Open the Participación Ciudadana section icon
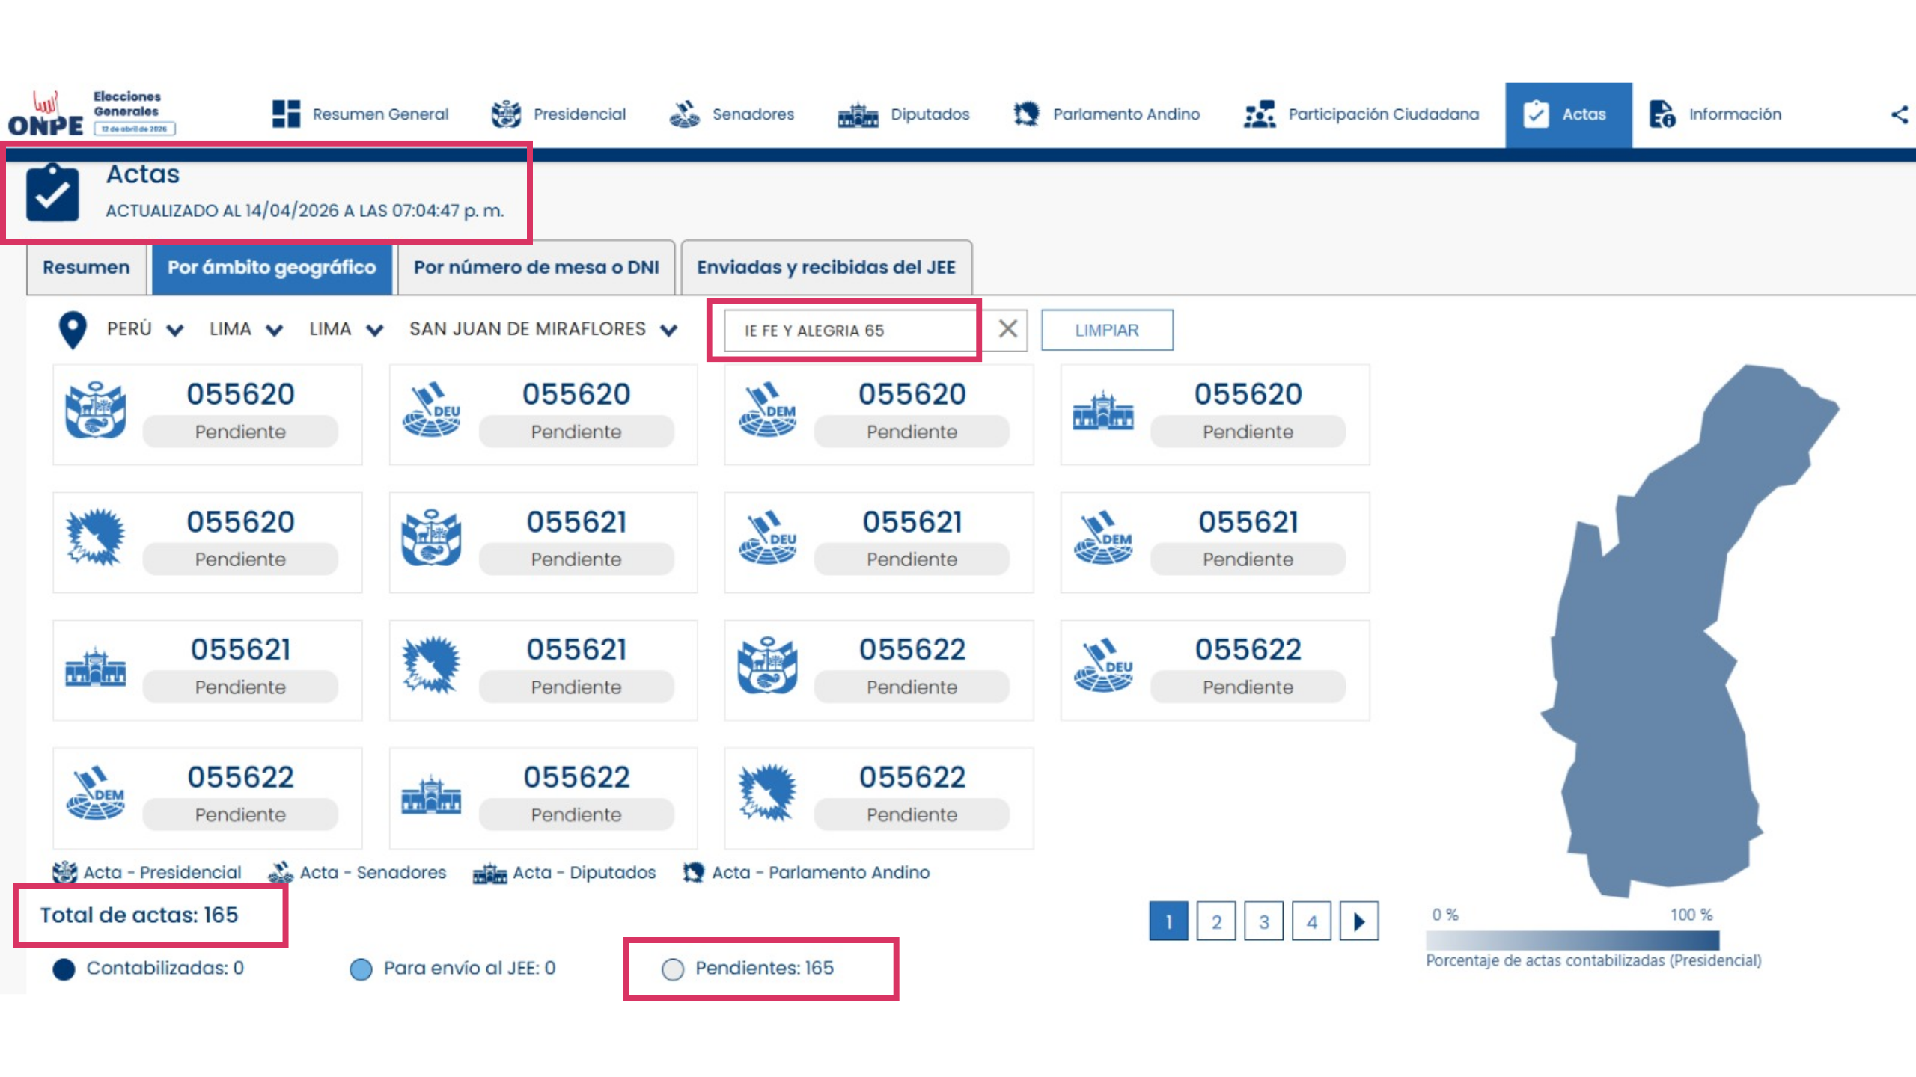This screenshot has width=1916, height=1077. pos(1260,114)
